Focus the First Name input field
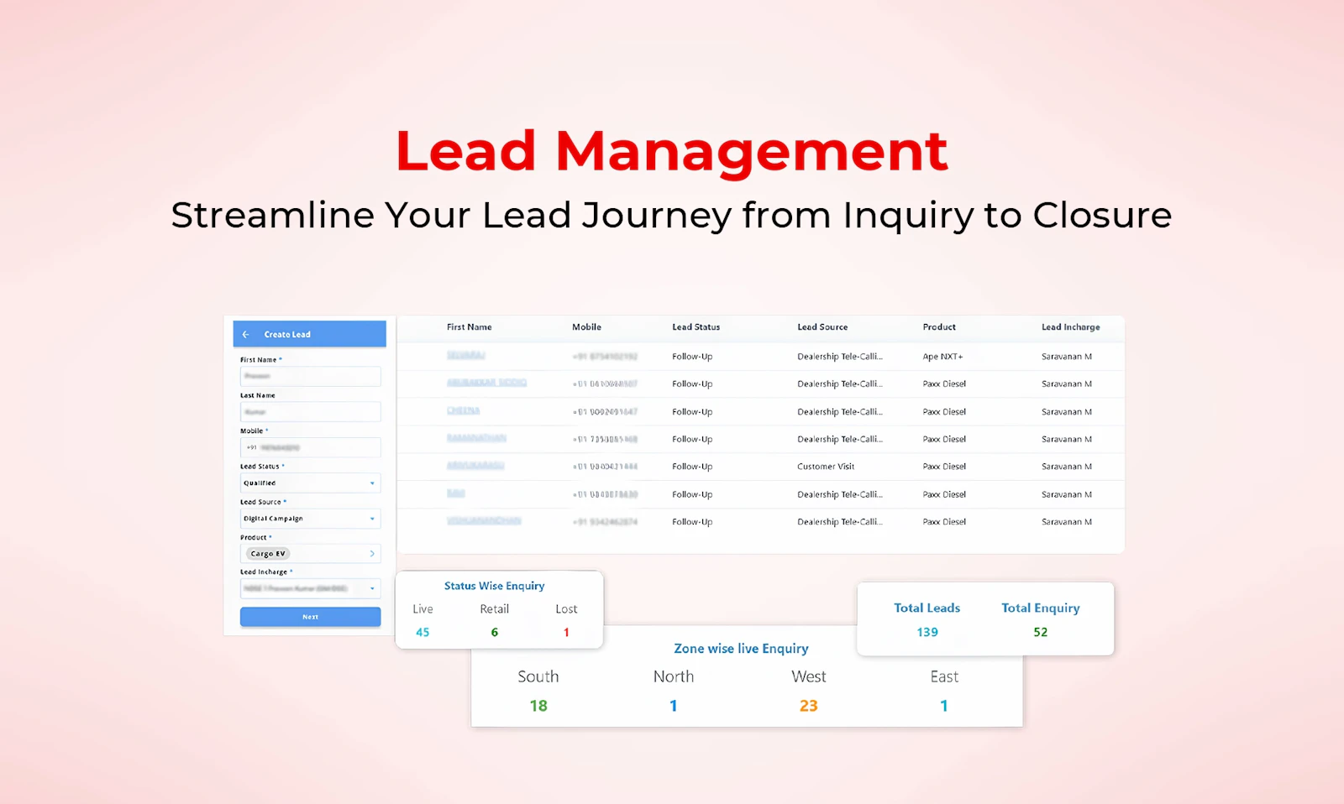This screenshot has height=804, width=1344. 310,376
